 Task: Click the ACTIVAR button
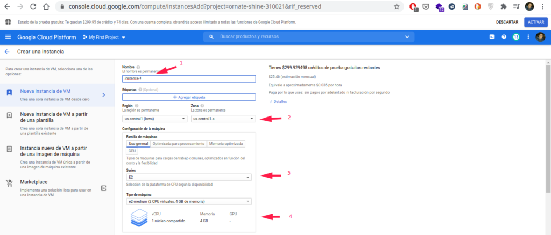[x=536, y=22]
